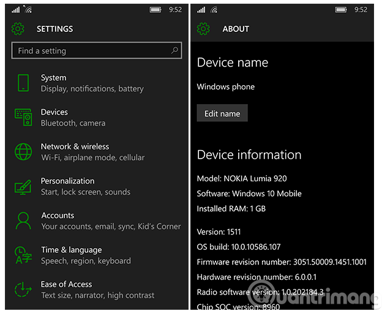Screen dimensions: 382x311
Task: Click the ABOUT header title
Action: pos(236,29)
